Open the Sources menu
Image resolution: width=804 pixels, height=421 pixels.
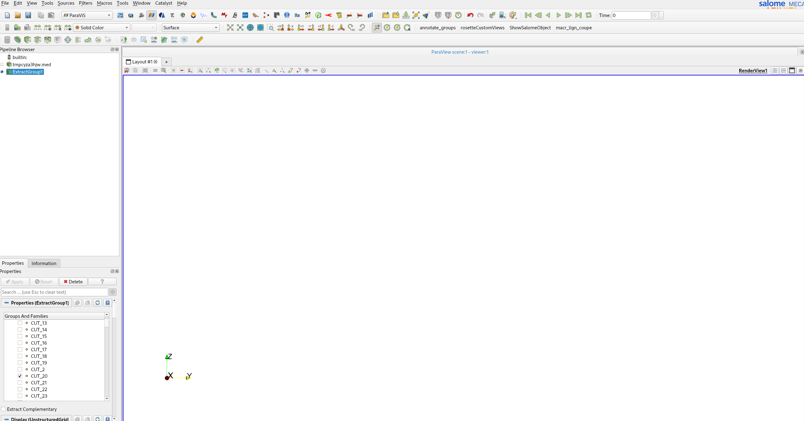pos(66,3)
